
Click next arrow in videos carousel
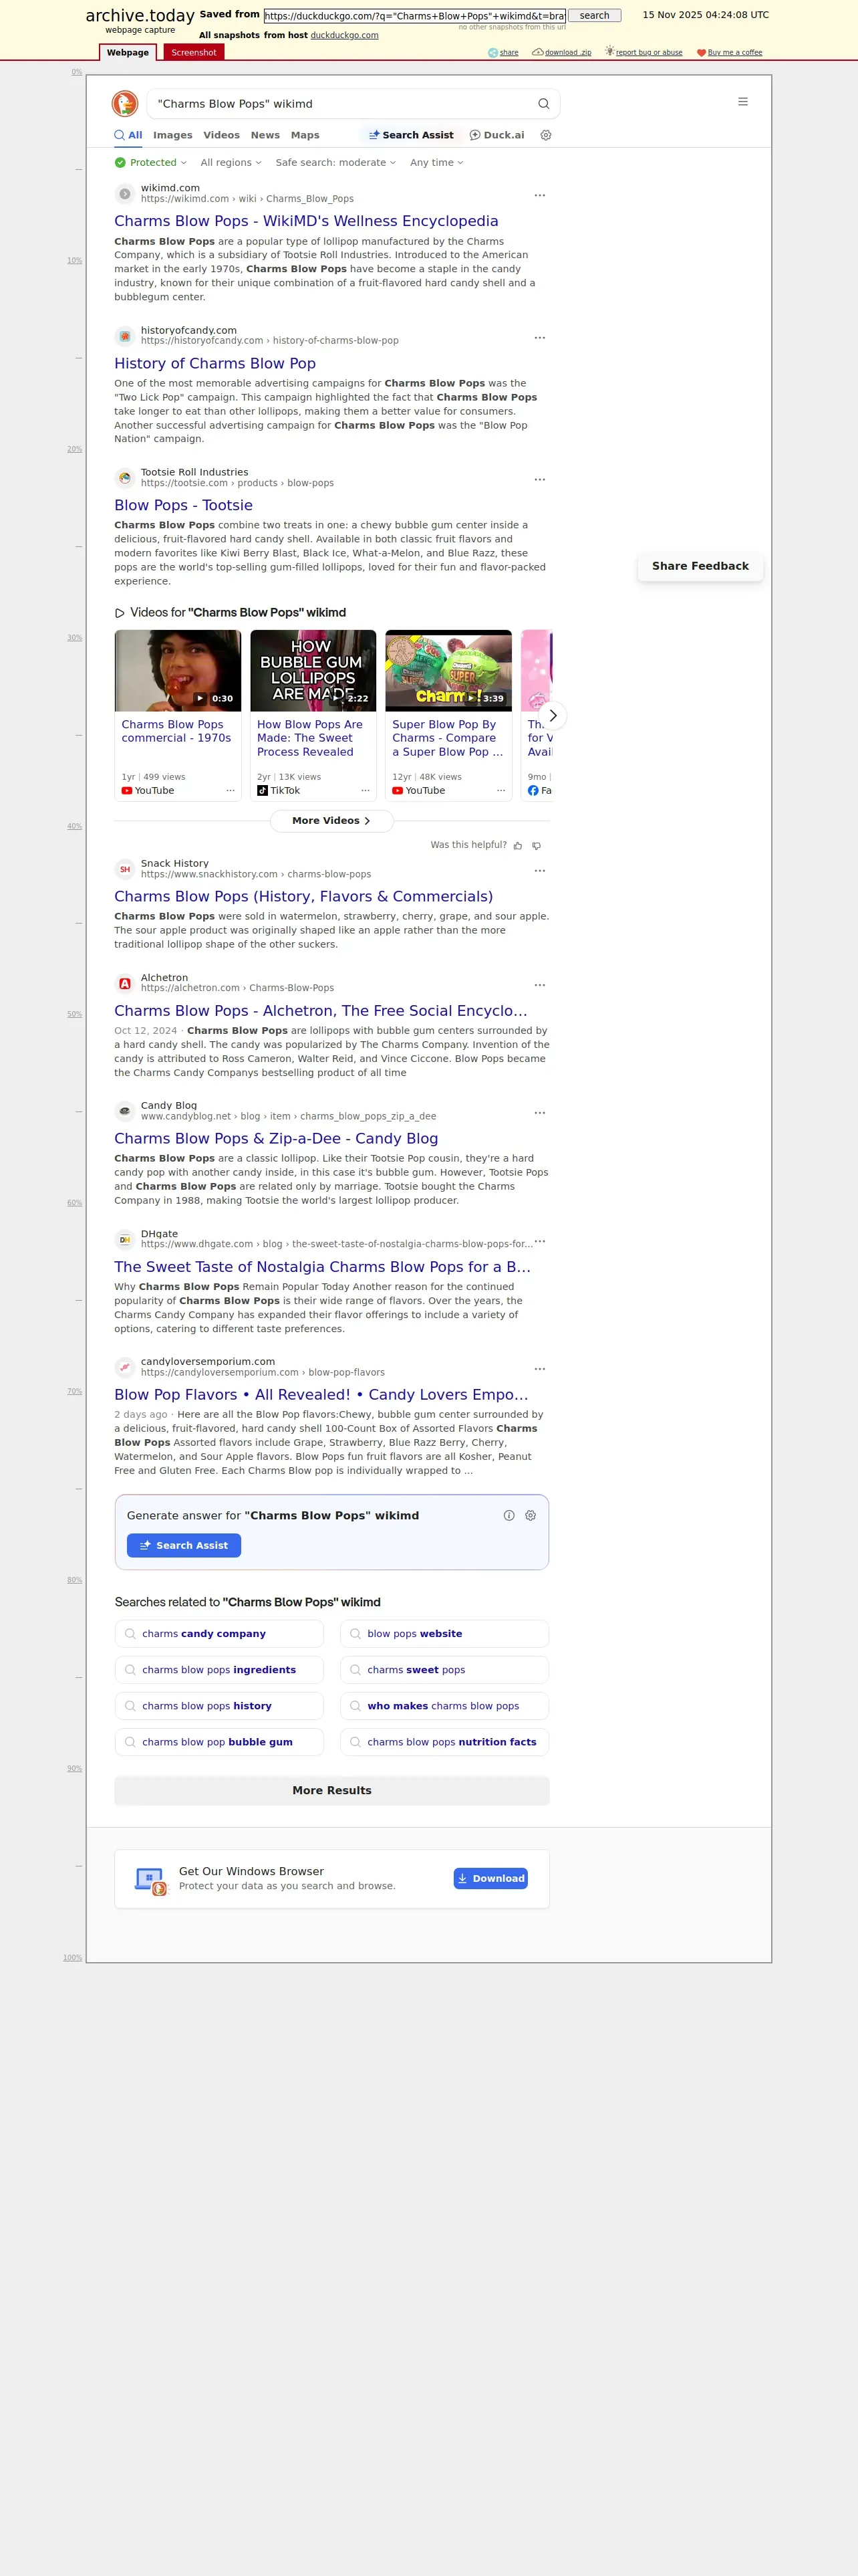pos(553,716)
